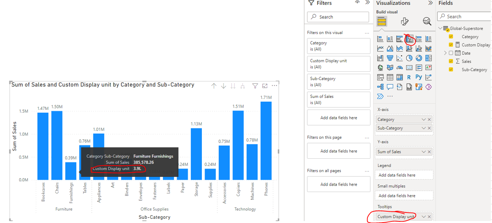492x223 pixels.
Task: Add the slicer visual
Action: tap(380, 77)
